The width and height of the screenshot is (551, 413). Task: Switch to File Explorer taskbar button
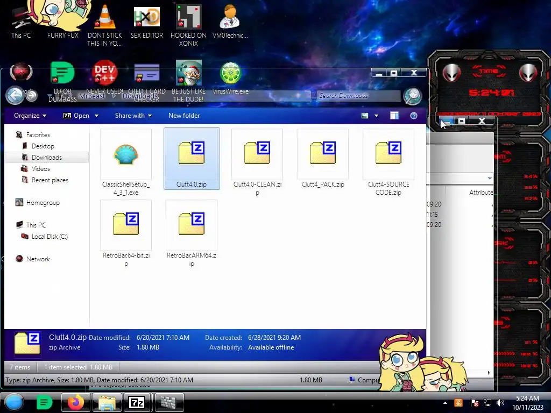click(x=107, y=402)
